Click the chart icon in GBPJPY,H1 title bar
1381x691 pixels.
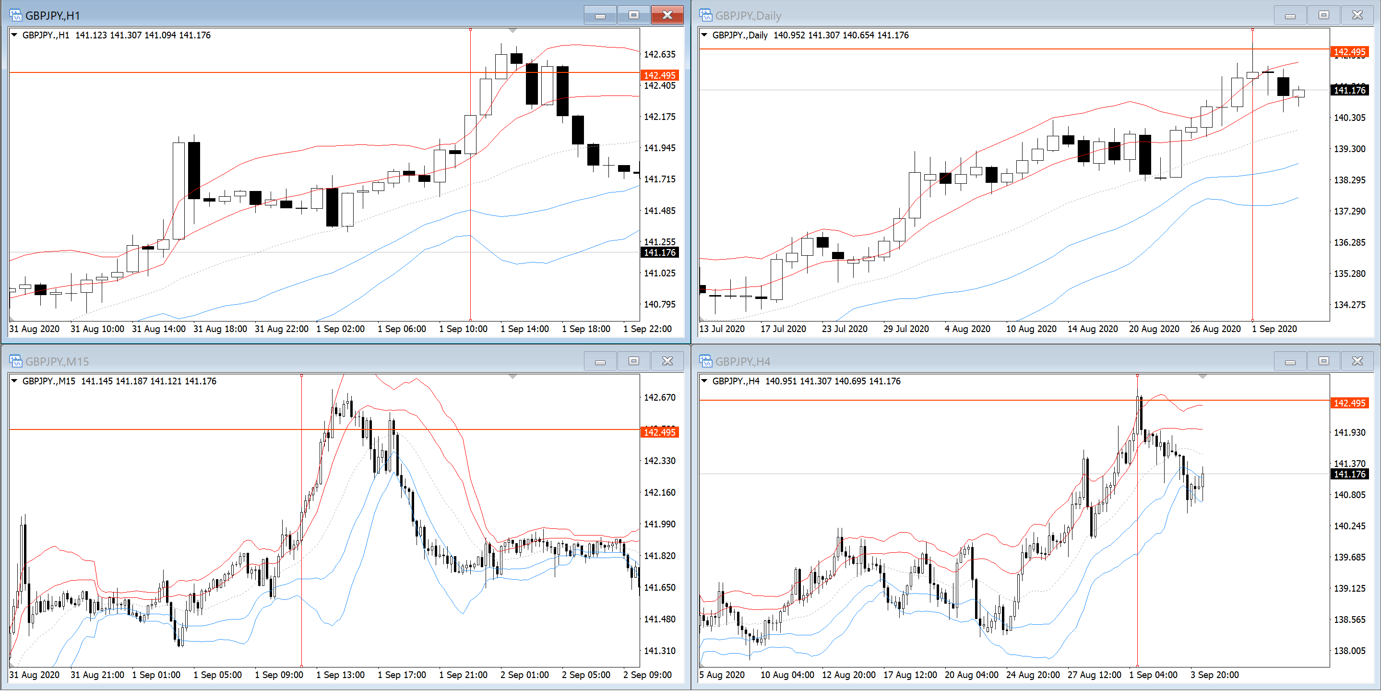tap(15, 15)
